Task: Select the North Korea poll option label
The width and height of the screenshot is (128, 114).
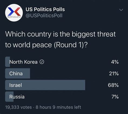Action: pyautogui.click(x=23, y=62)
